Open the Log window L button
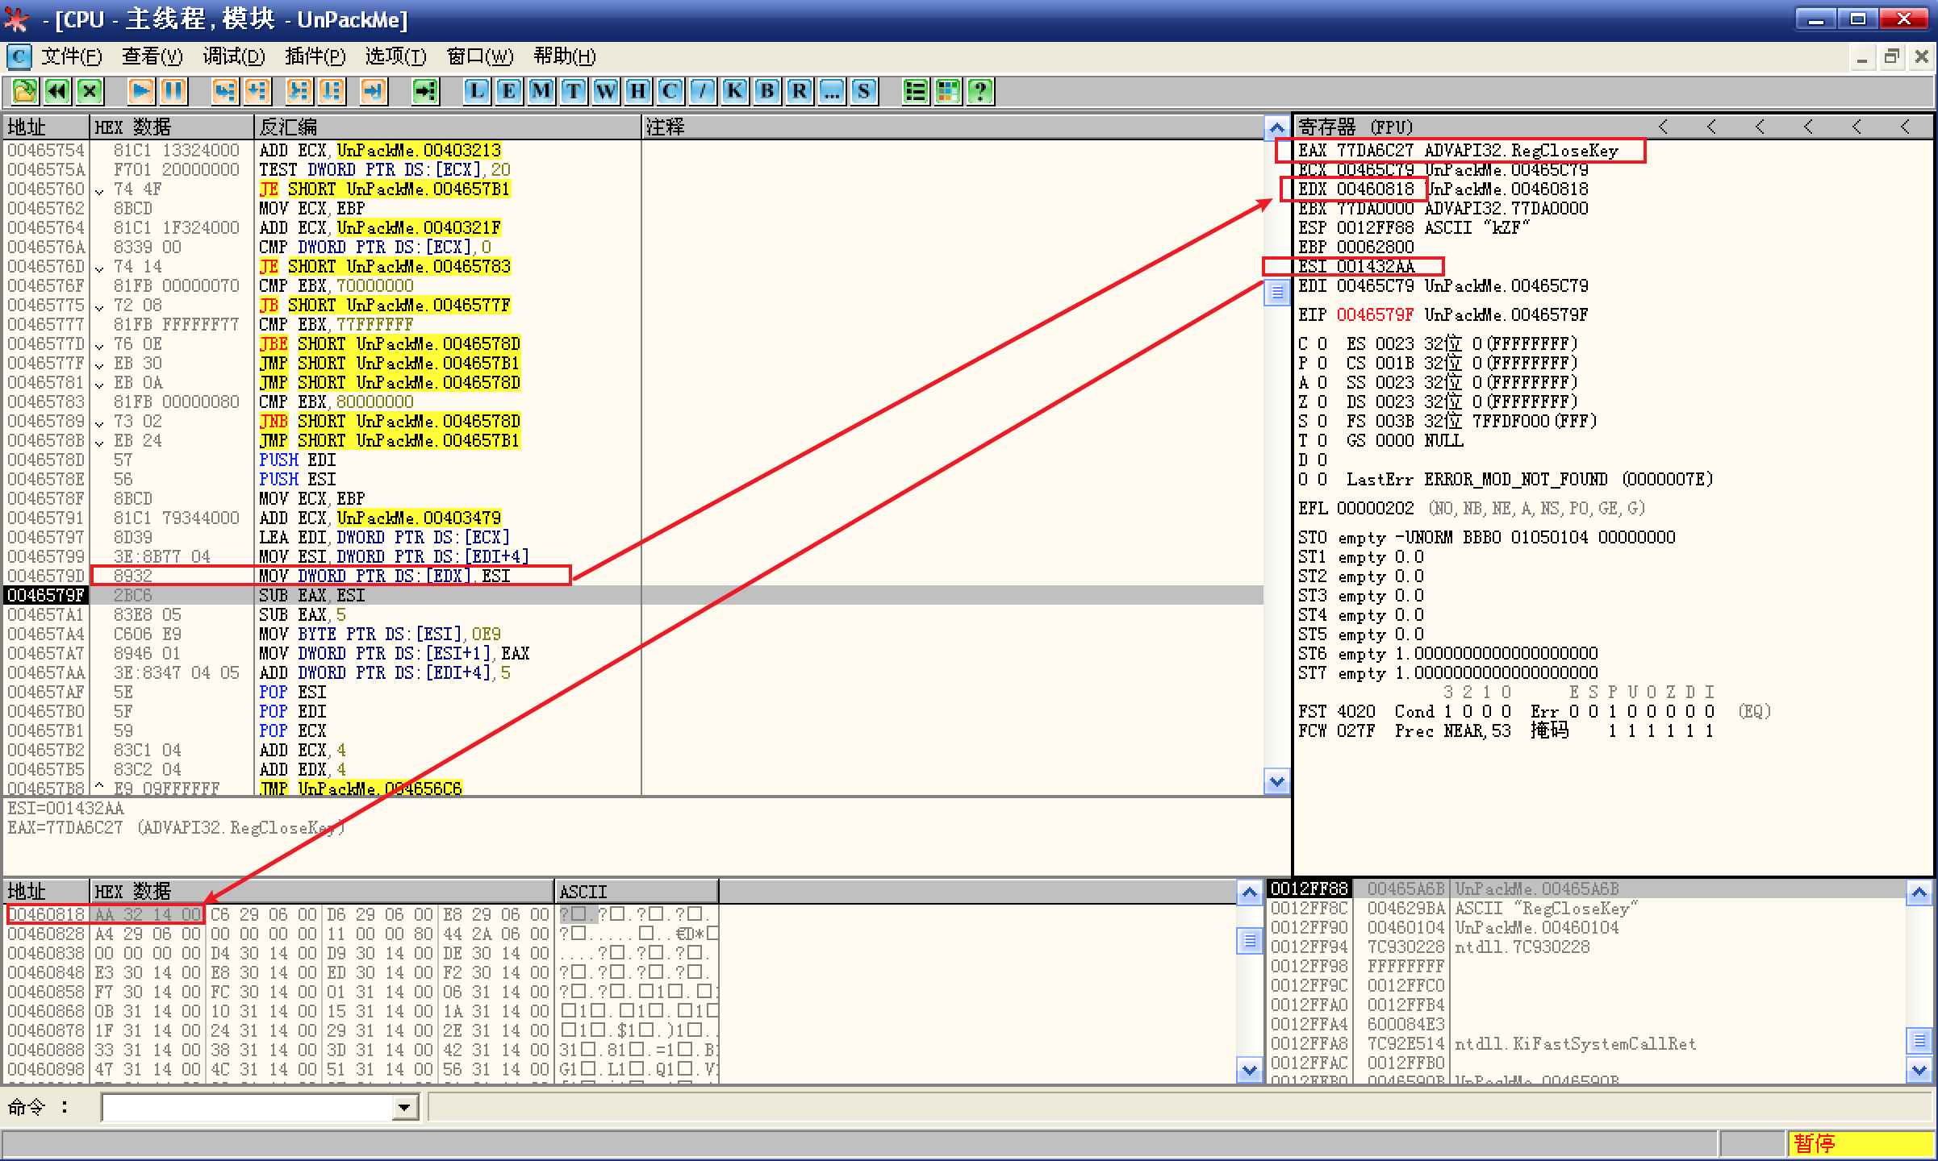Screen dimensions: 1938x1161 pos(477,90)
